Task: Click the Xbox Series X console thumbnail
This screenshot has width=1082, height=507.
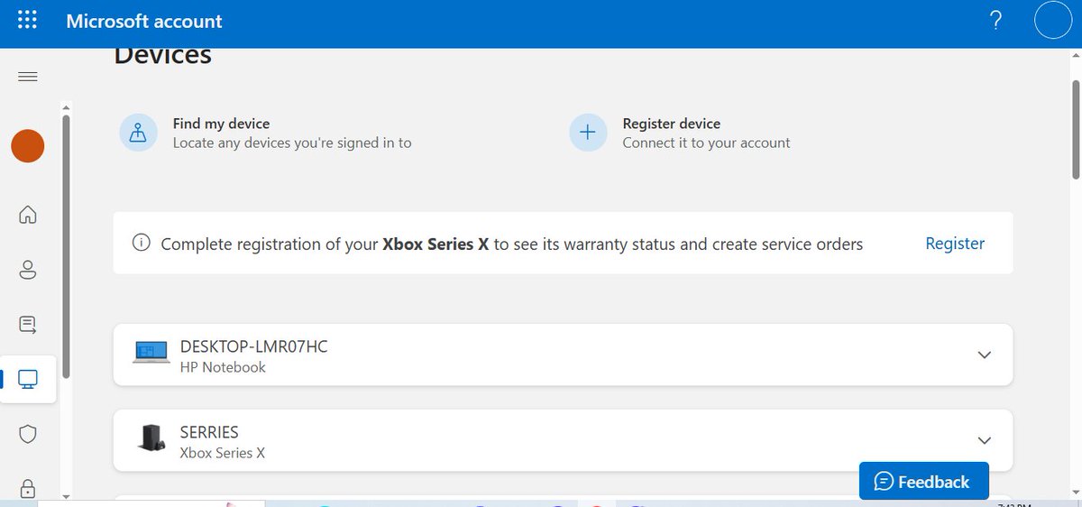Action: (151, 438)
